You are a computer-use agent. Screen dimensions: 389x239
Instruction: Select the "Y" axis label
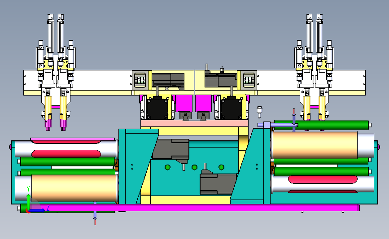click(x=28, y=189)
